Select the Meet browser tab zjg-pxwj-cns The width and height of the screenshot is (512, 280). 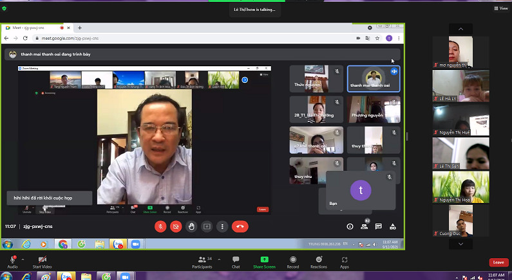[x=32, y=28]
